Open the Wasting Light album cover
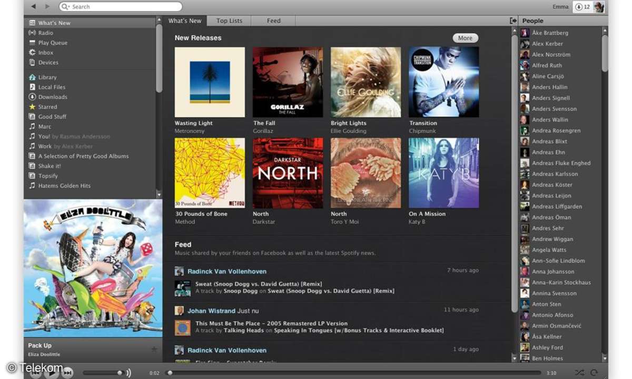632x379 pixels. pos(210,82)
